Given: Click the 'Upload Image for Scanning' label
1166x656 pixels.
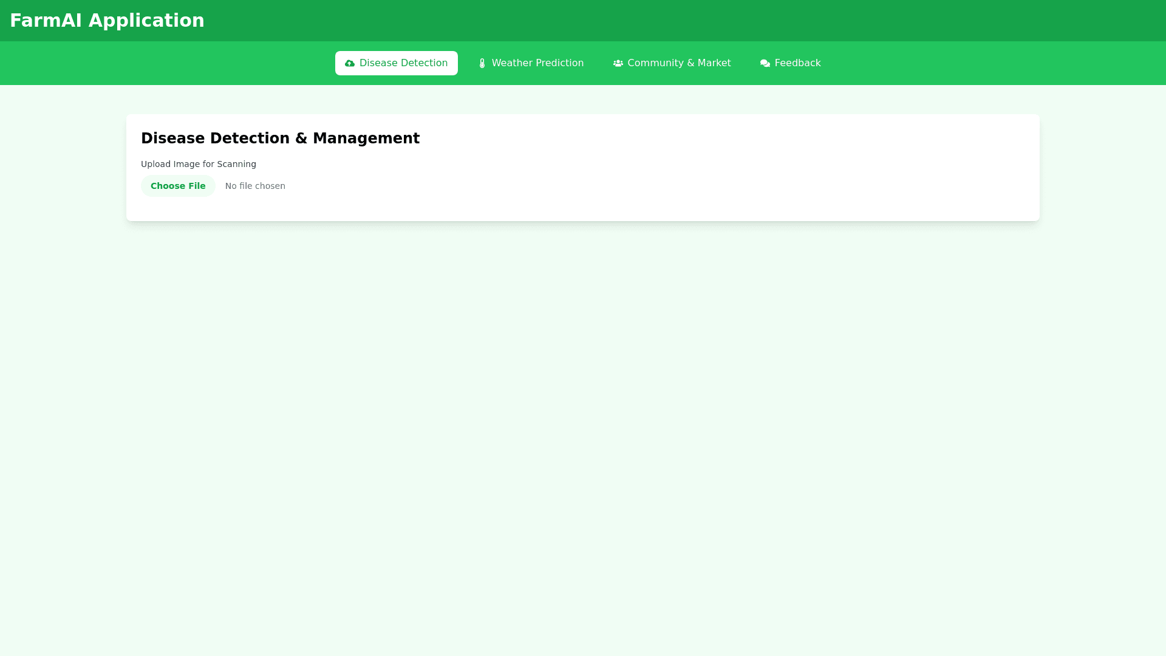Looking at the screenshot, I should pyautogui.click(x=199, y=164).
